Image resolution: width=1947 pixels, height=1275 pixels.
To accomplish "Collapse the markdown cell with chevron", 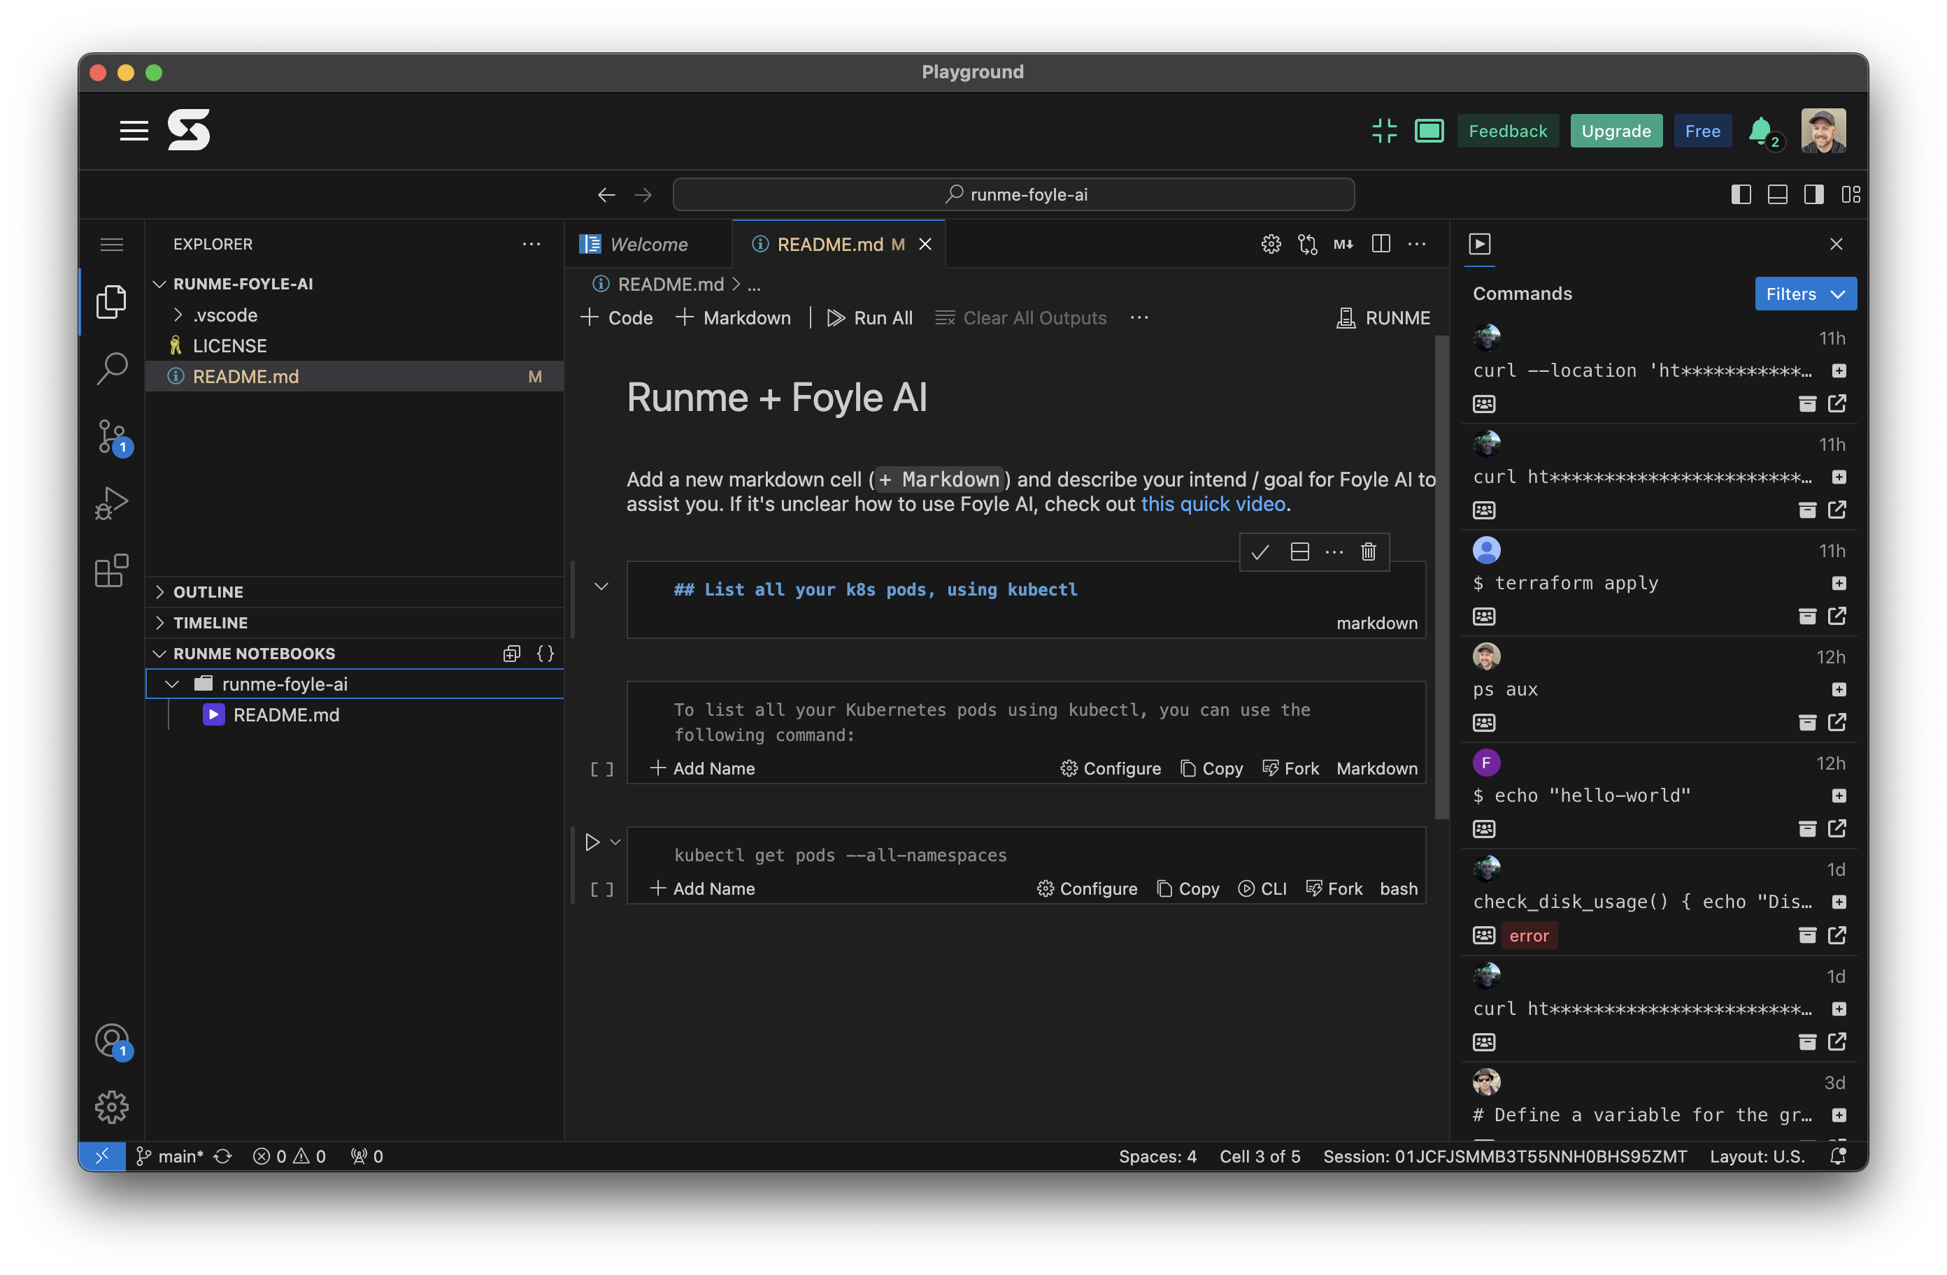I will click(x=601, y=586).
